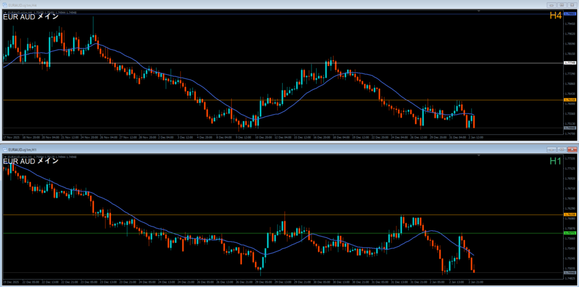
Task: Click the '2 Jan 12:00' time label in H4 chart
Action: 475,137
